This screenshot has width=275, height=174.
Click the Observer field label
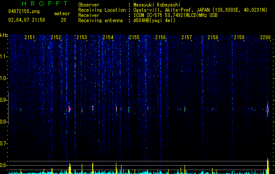click(x=89, y=5)
